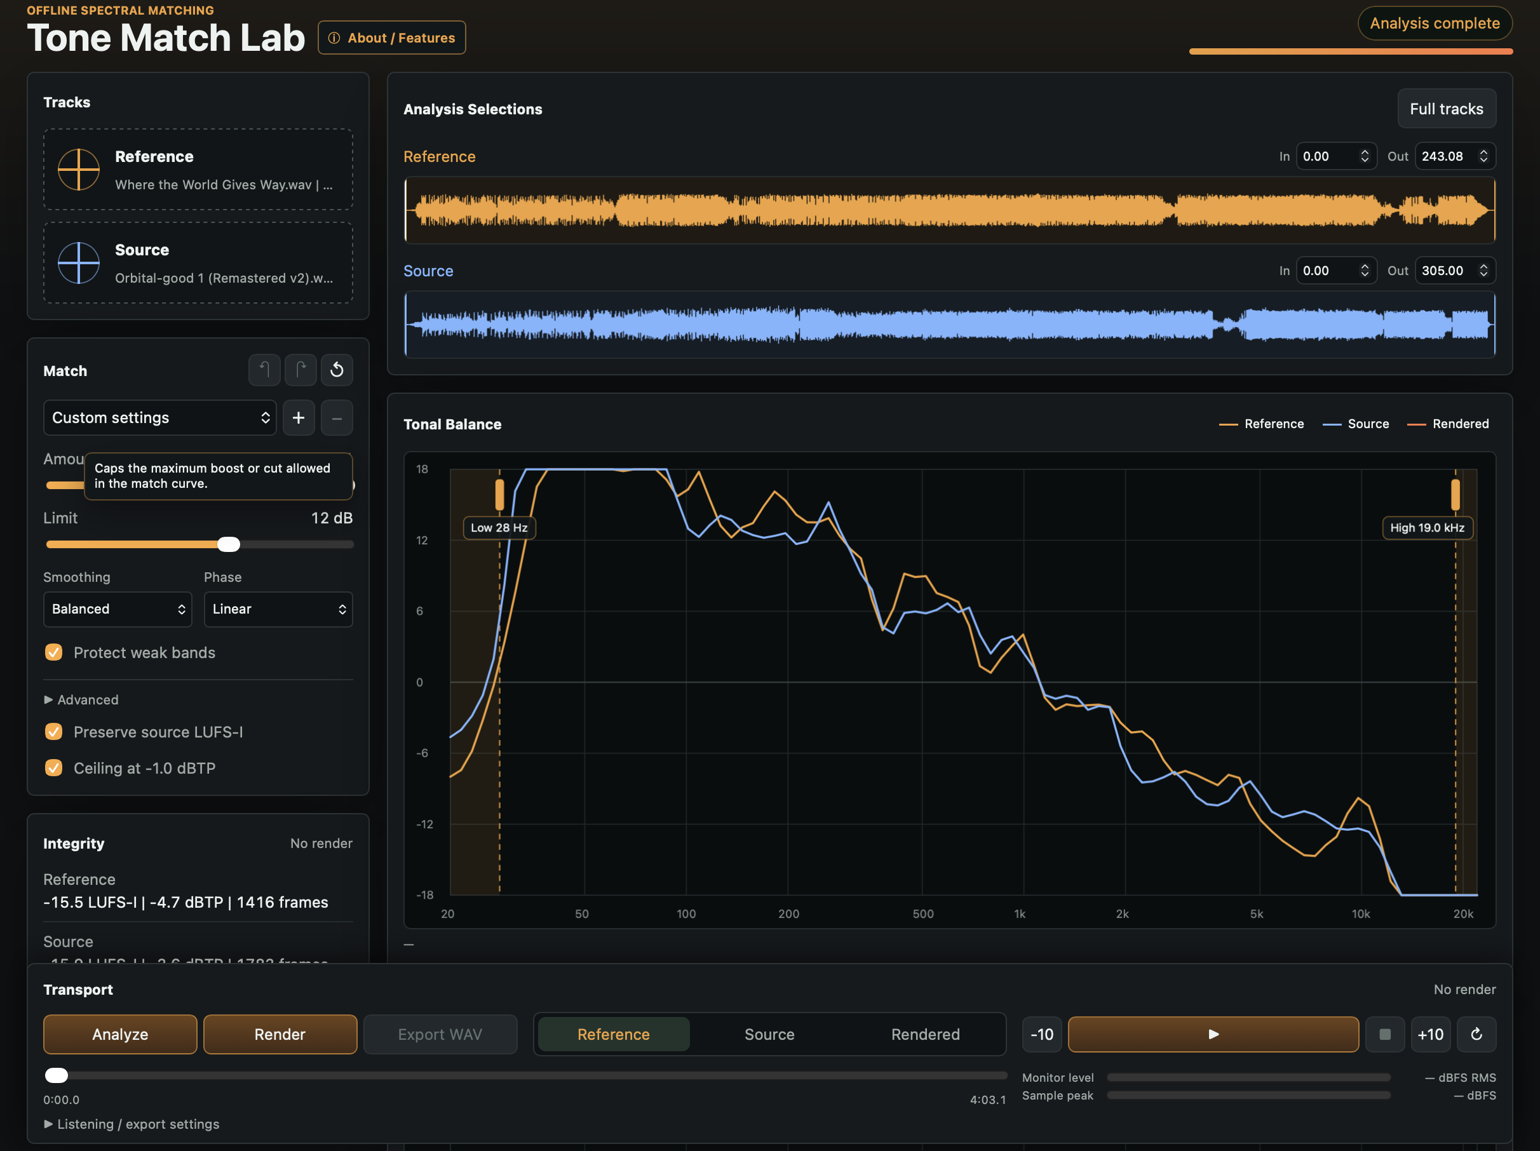Image resolution: width=1540 pixels, height=1151 pixels.
Task: Click the transport playback position slider
Action: coord(525,1075)
